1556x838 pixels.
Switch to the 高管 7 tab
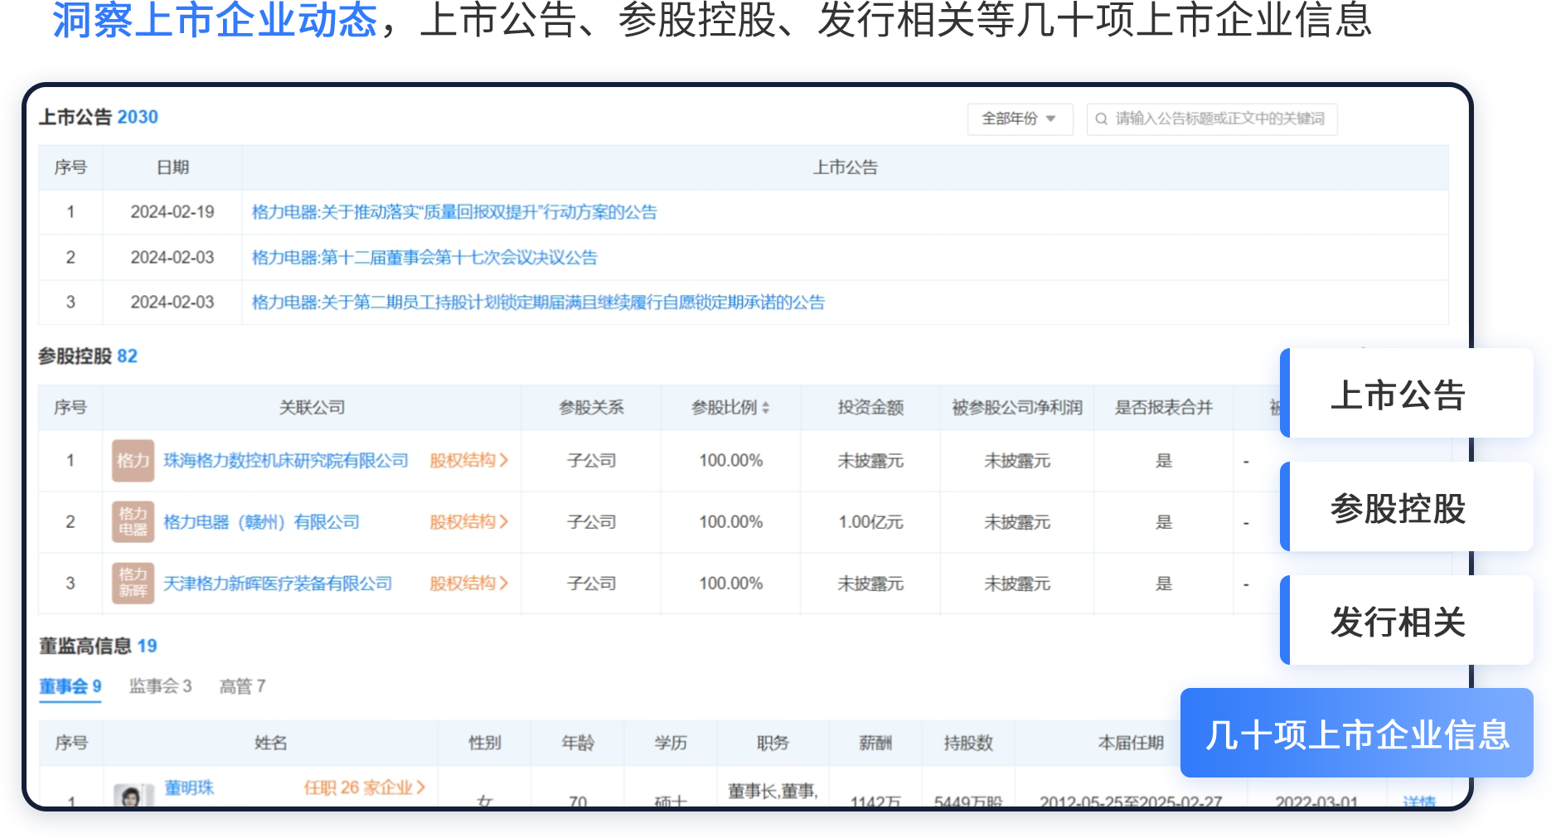(x=242, y=686)
